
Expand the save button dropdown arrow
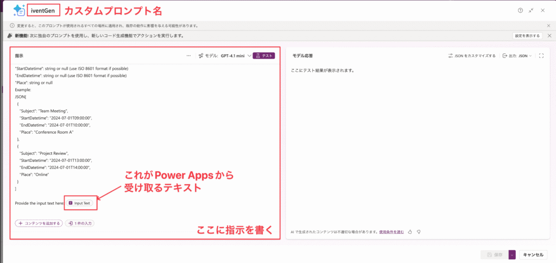coord(511,254)
